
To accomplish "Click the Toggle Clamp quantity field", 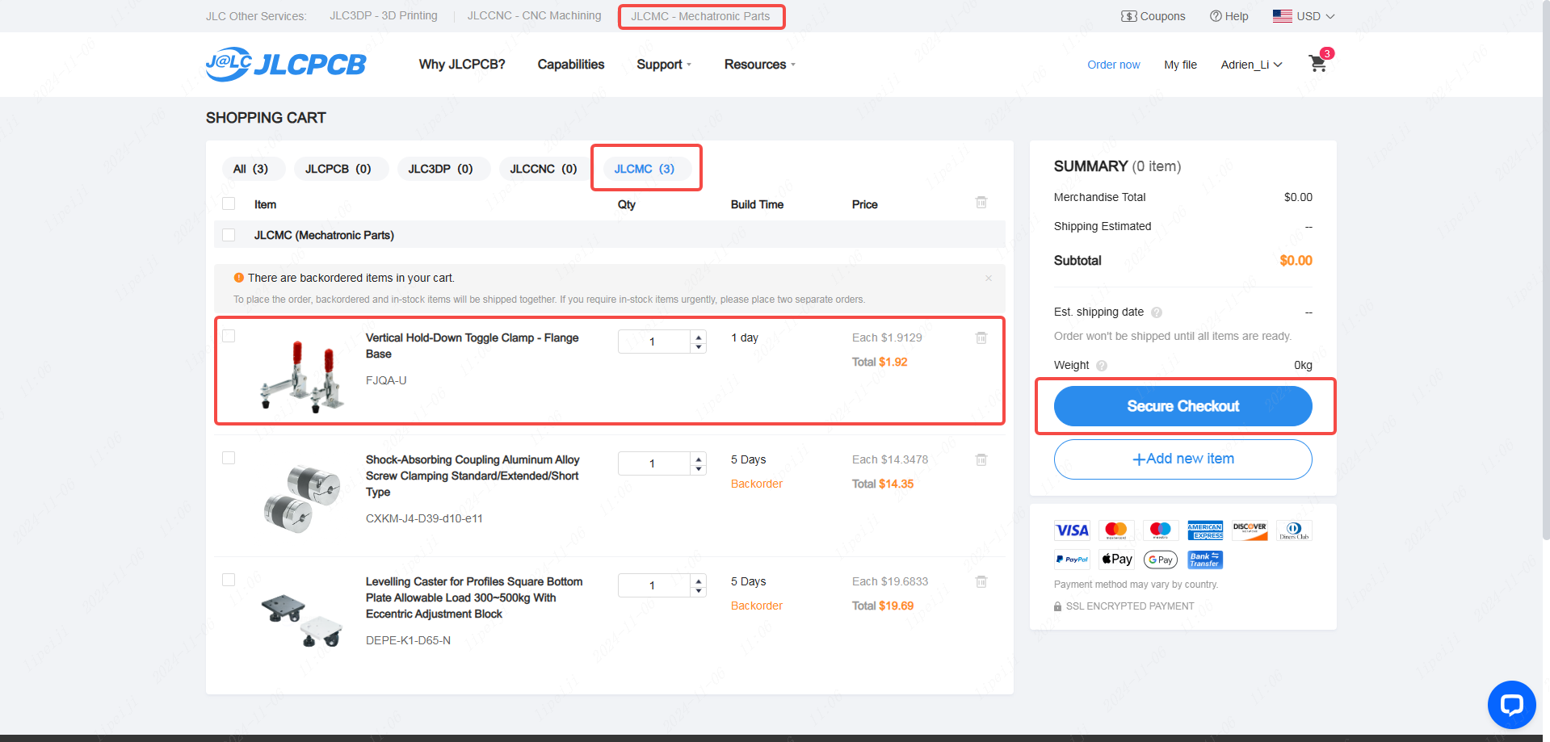I will pos(654,342).
